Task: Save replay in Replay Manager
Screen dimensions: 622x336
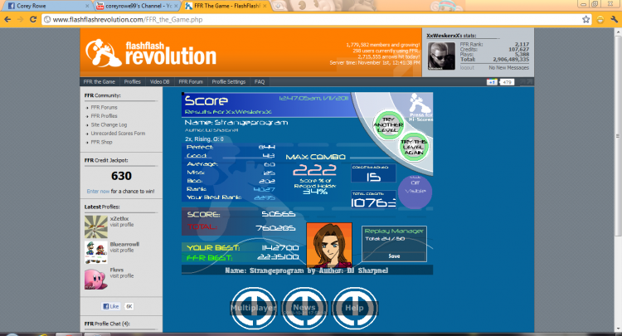Action: 394,256
